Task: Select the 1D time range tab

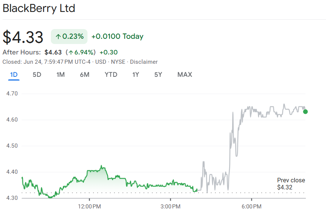Action: (14, 75)
